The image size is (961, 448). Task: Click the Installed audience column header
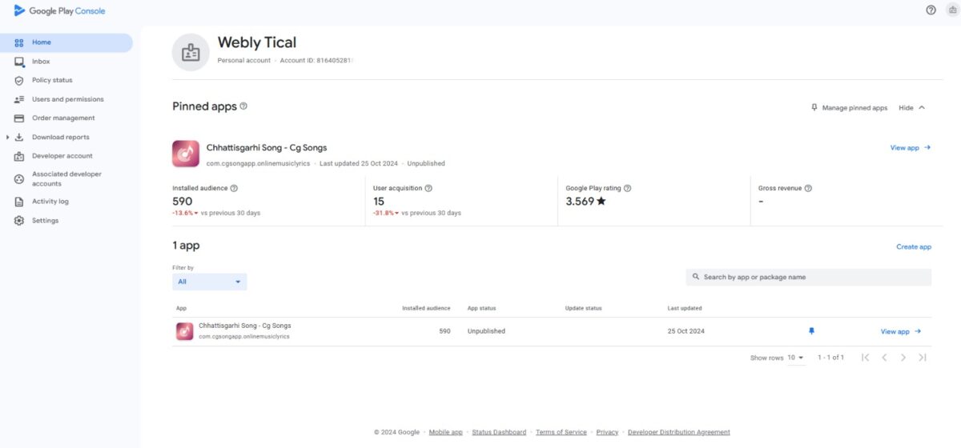point(426,308)
